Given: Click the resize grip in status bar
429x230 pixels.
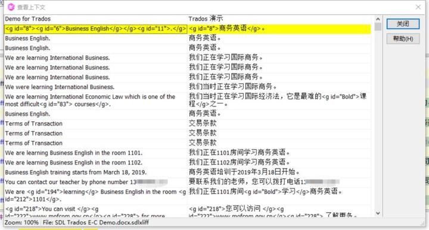Looking at the screenshot, I should (x=422, y=223).
